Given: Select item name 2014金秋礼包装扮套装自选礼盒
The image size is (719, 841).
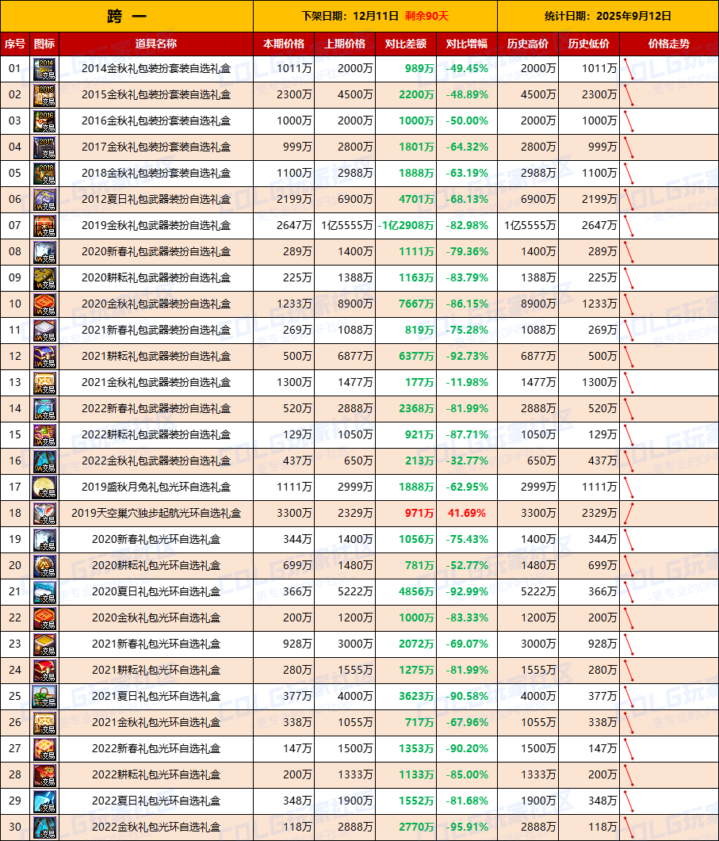Looking at the screenshot, I should coord(156,69).
